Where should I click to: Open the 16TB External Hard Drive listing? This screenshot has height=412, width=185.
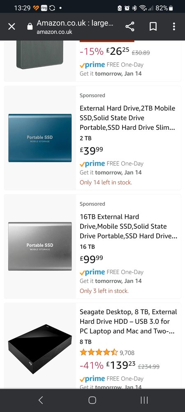[128, 227]
